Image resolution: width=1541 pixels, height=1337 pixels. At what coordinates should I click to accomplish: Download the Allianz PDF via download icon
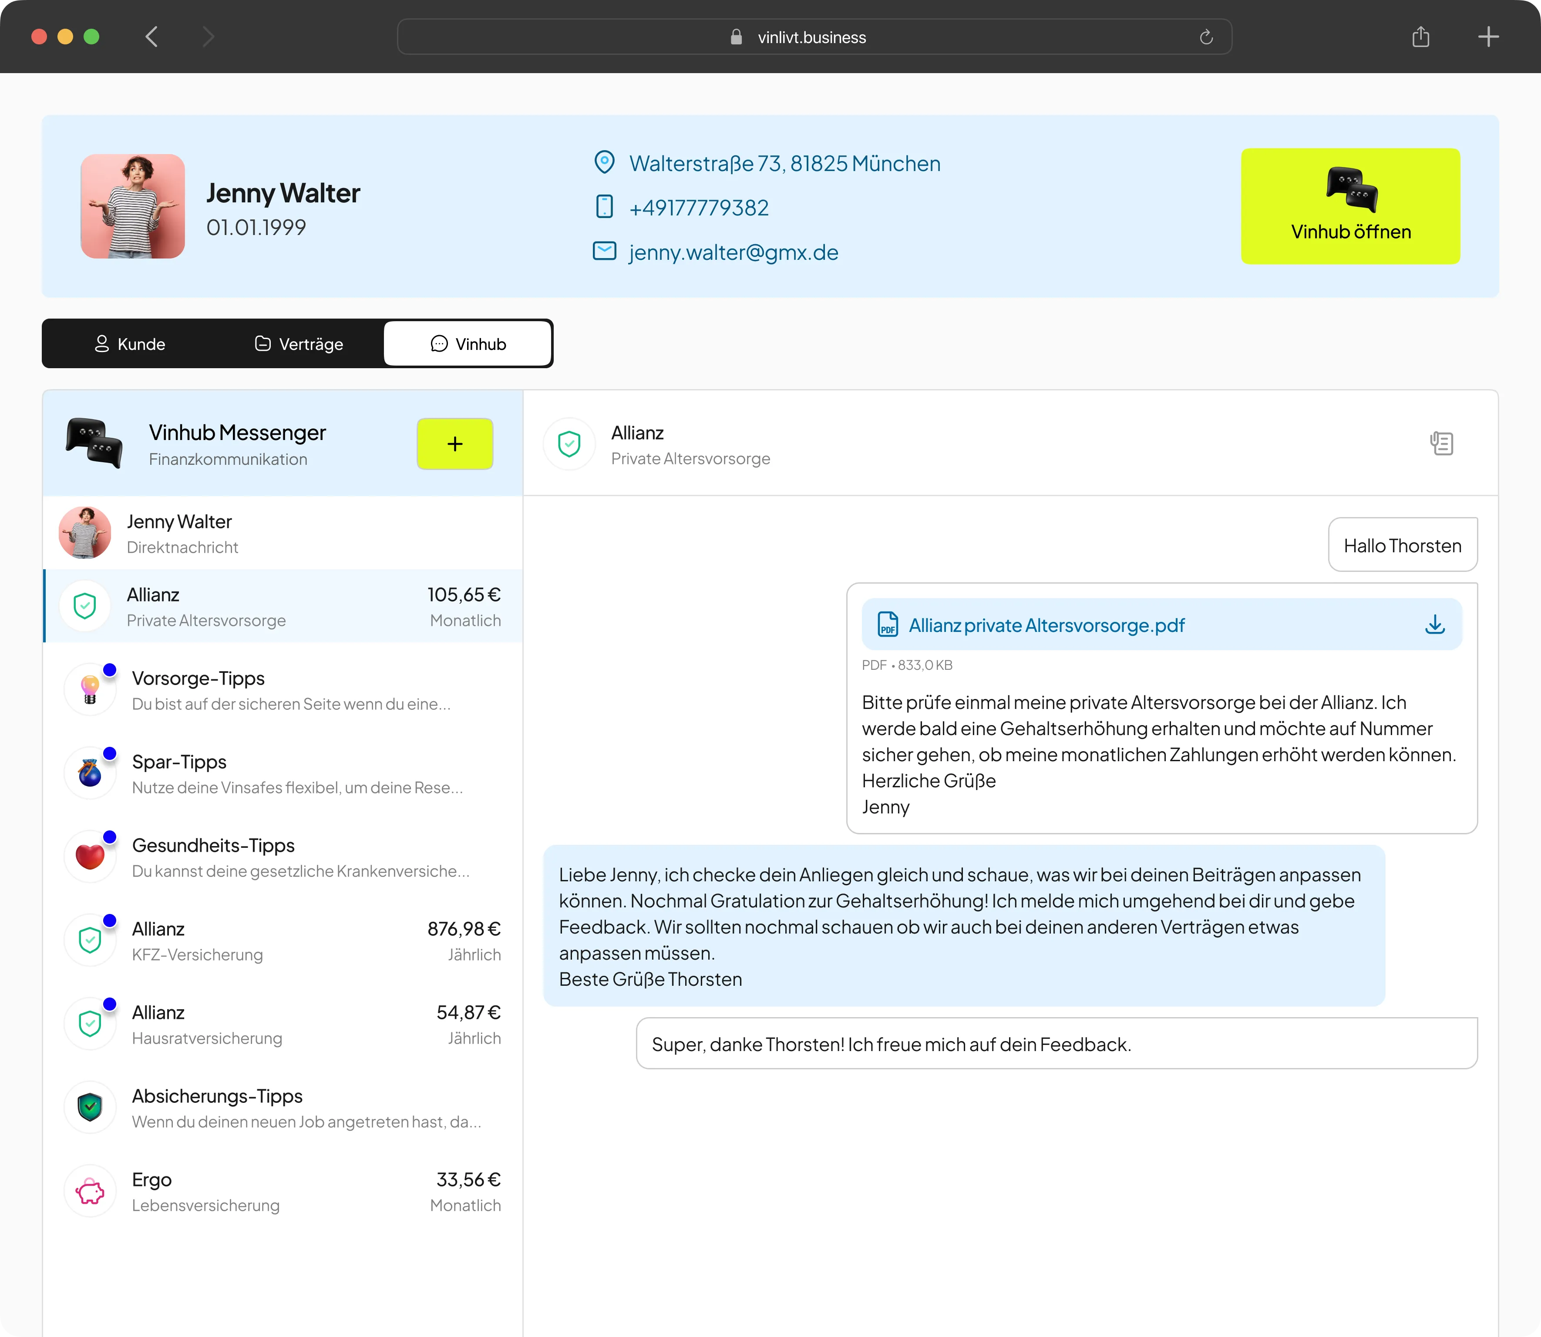[1434, 625]
